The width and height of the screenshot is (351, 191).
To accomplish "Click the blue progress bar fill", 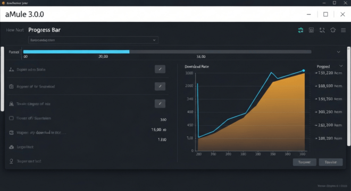I will point(76,52).
